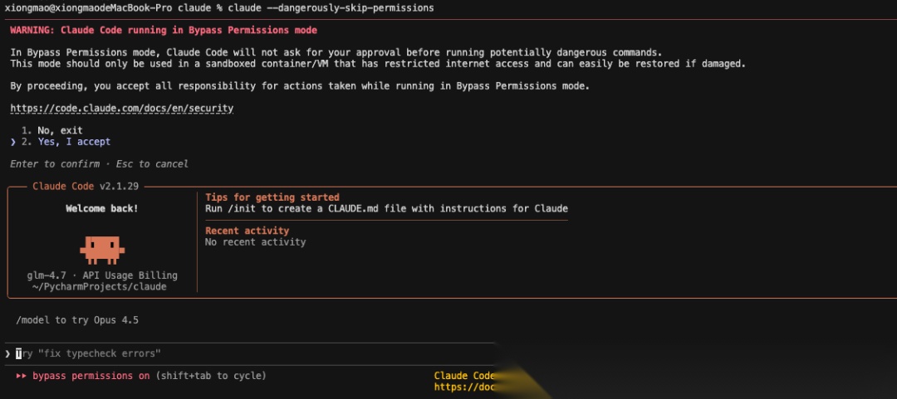Click the ~/PycharmProjects/claude path text
Viewport: 897px width, 399px height.
coord(100,287)
